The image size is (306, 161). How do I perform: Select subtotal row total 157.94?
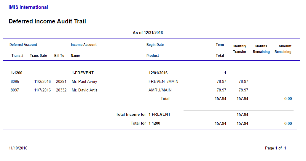[x=221, y=99]
